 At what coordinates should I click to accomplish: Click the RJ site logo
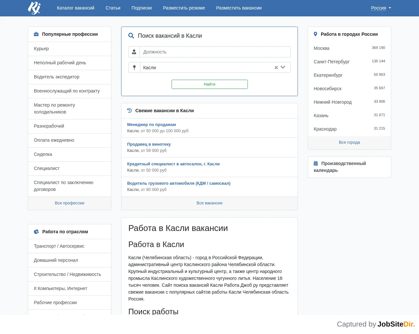click(x=34, y=8)
